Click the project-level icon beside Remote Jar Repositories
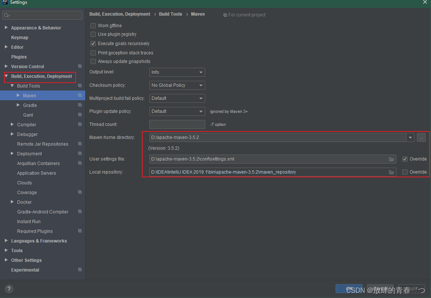Image resolution: width=431 pixels, height=298 pixels. point(80,144)
